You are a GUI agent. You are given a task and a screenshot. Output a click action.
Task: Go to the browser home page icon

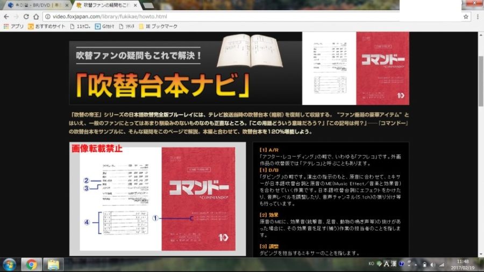point(36,17)
